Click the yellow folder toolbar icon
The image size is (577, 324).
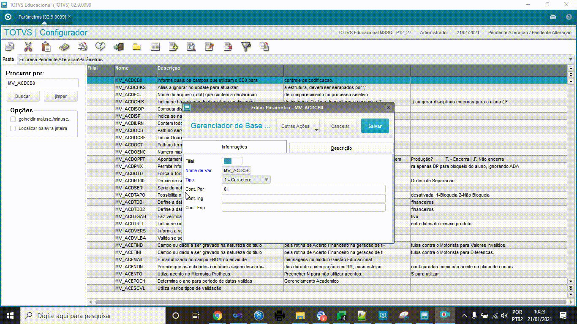point(136,46)
